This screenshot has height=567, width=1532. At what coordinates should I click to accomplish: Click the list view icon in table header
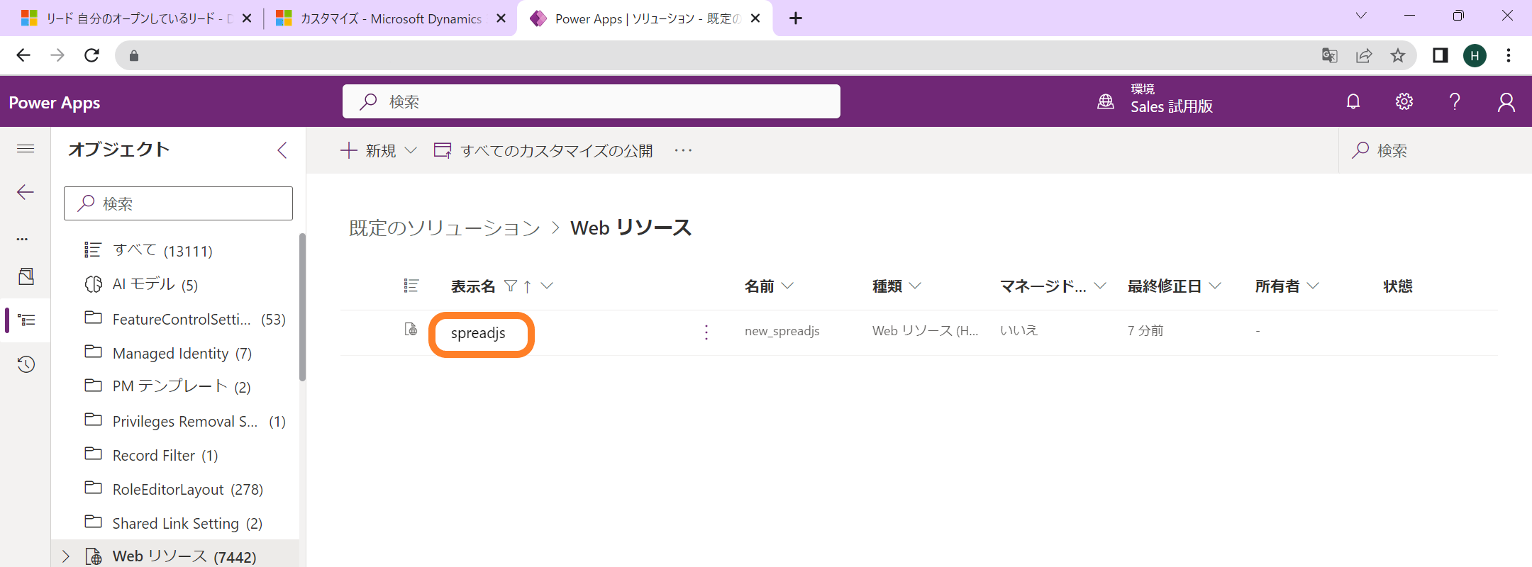point(411,286)
